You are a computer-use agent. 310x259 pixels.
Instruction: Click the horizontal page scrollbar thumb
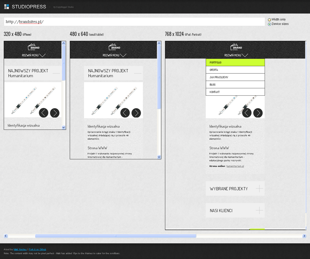[115, 236]
